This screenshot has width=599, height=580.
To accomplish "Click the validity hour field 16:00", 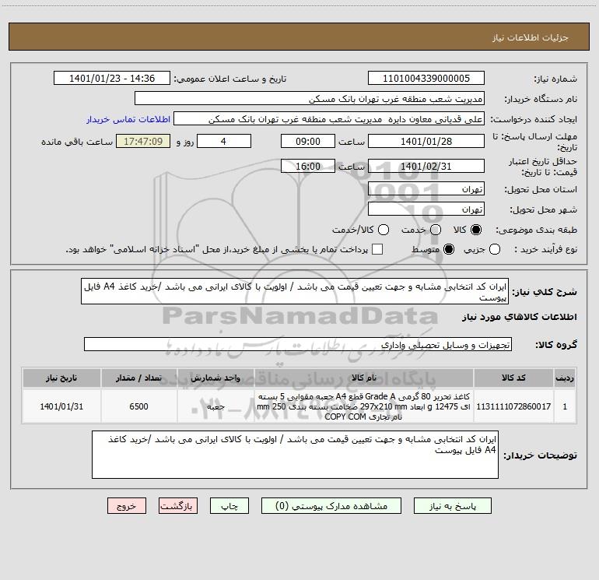I will click(x=308, y=166).
